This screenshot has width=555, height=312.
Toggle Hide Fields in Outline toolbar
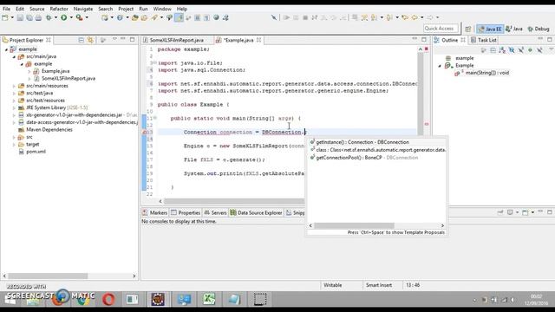click(512, 50)
